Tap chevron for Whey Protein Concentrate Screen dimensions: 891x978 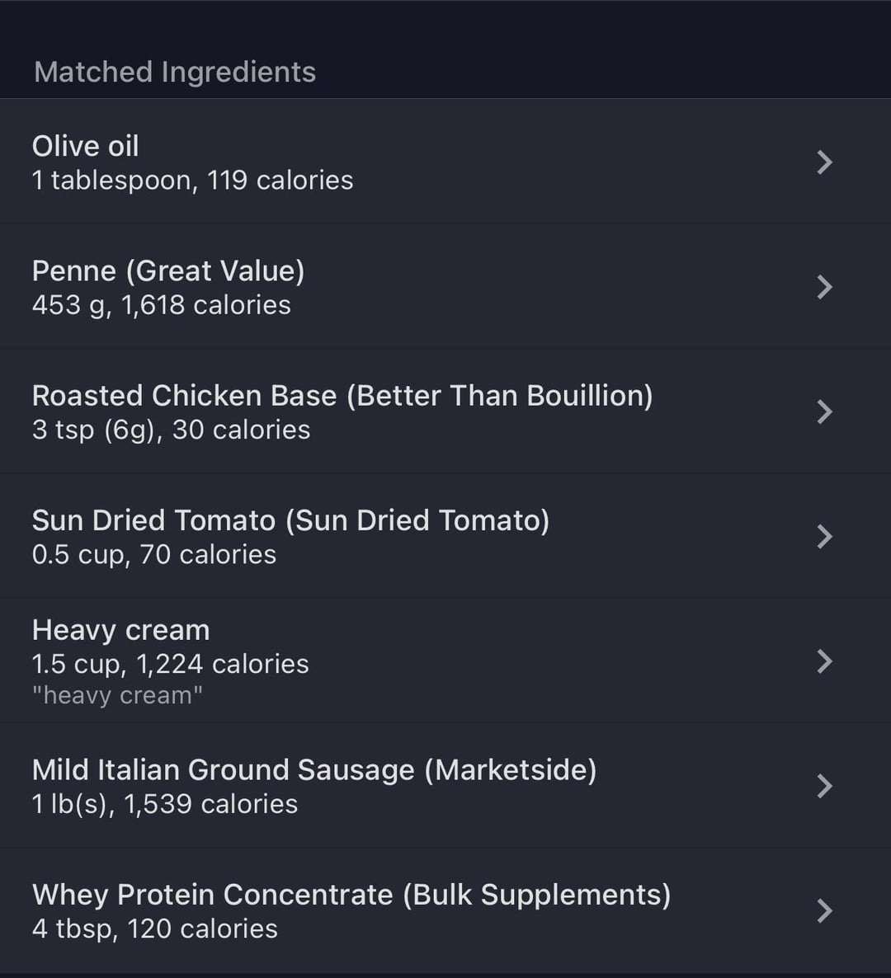coord(825,910)
